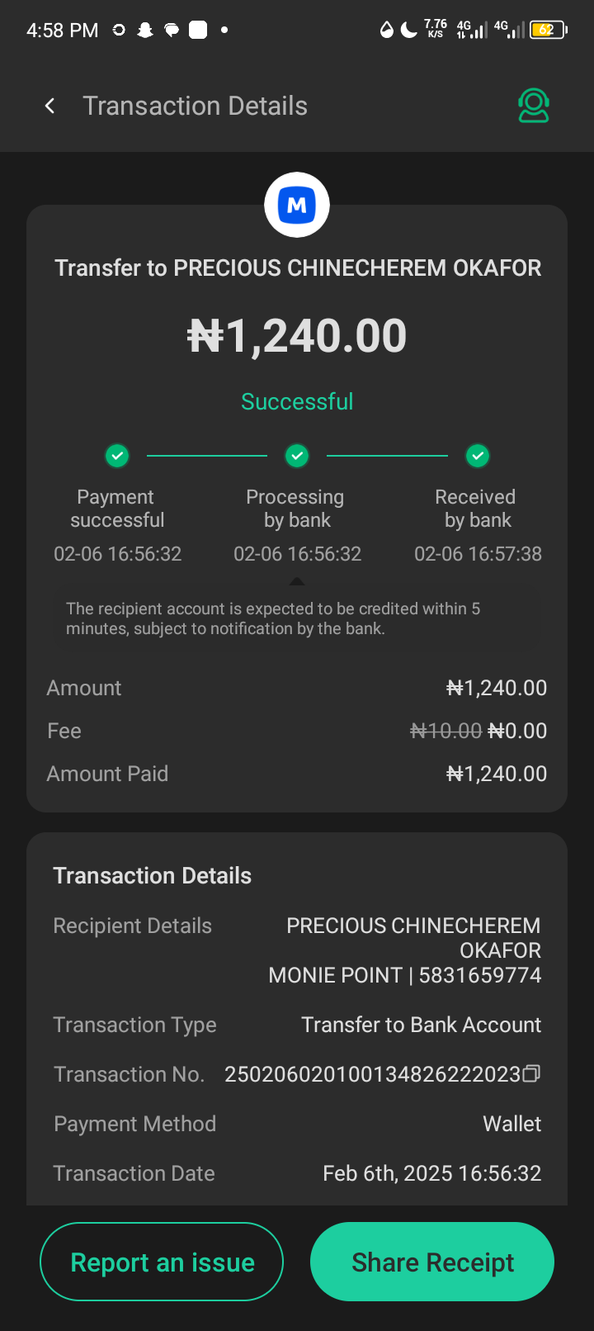This screenshot has width=594, height=1331.
Task: Tap the crossed-out ₦10.00 fee
Action: pyautogui.click(x=445, y=731)
